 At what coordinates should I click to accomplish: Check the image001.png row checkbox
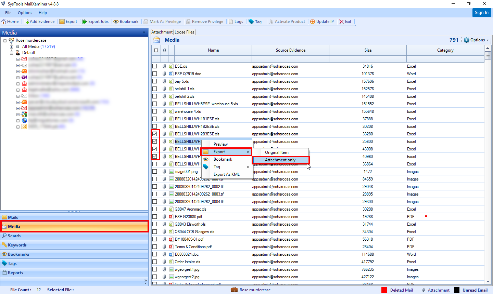tap(155, 172)
